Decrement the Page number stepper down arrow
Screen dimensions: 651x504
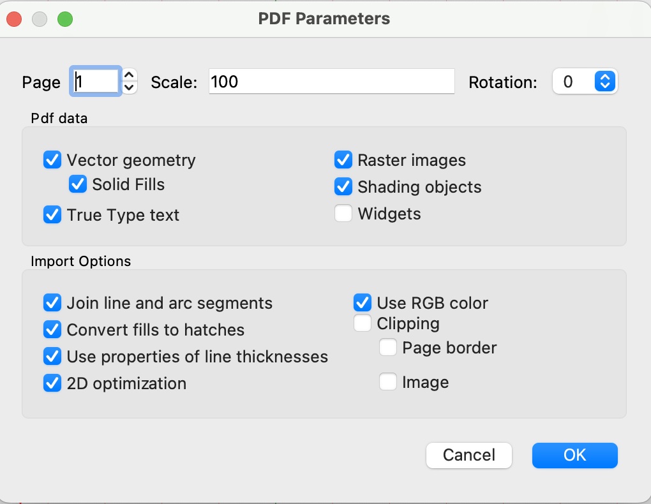pos(129,87)
